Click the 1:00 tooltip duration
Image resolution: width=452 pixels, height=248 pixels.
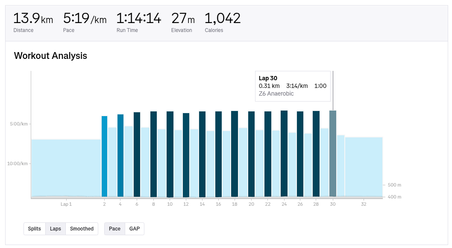tap(320, 86)
